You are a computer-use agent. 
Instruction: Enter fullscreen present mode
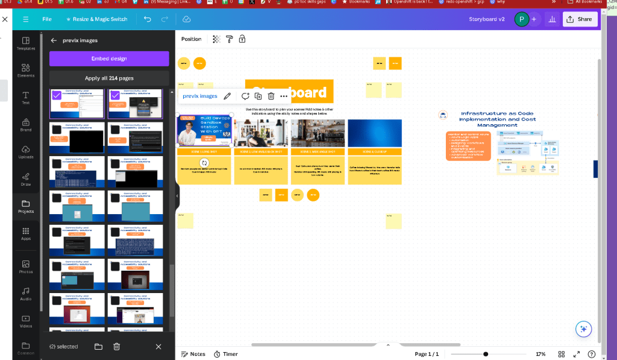577,354
